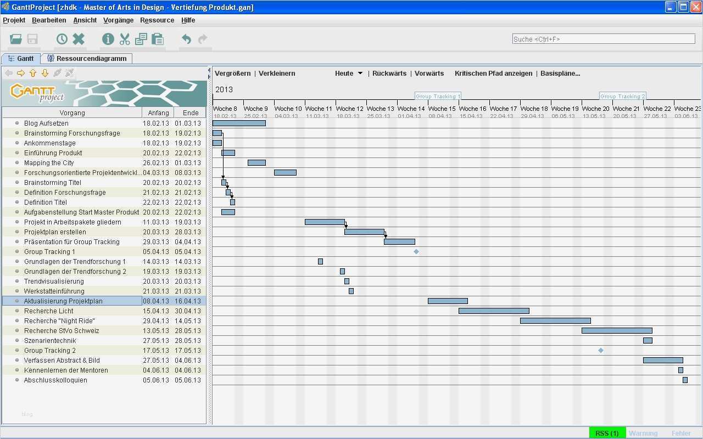This screenshot has width=703, height=439.
Task: Click Kritischen Pfad anzeigen
Action: point(494,74)
